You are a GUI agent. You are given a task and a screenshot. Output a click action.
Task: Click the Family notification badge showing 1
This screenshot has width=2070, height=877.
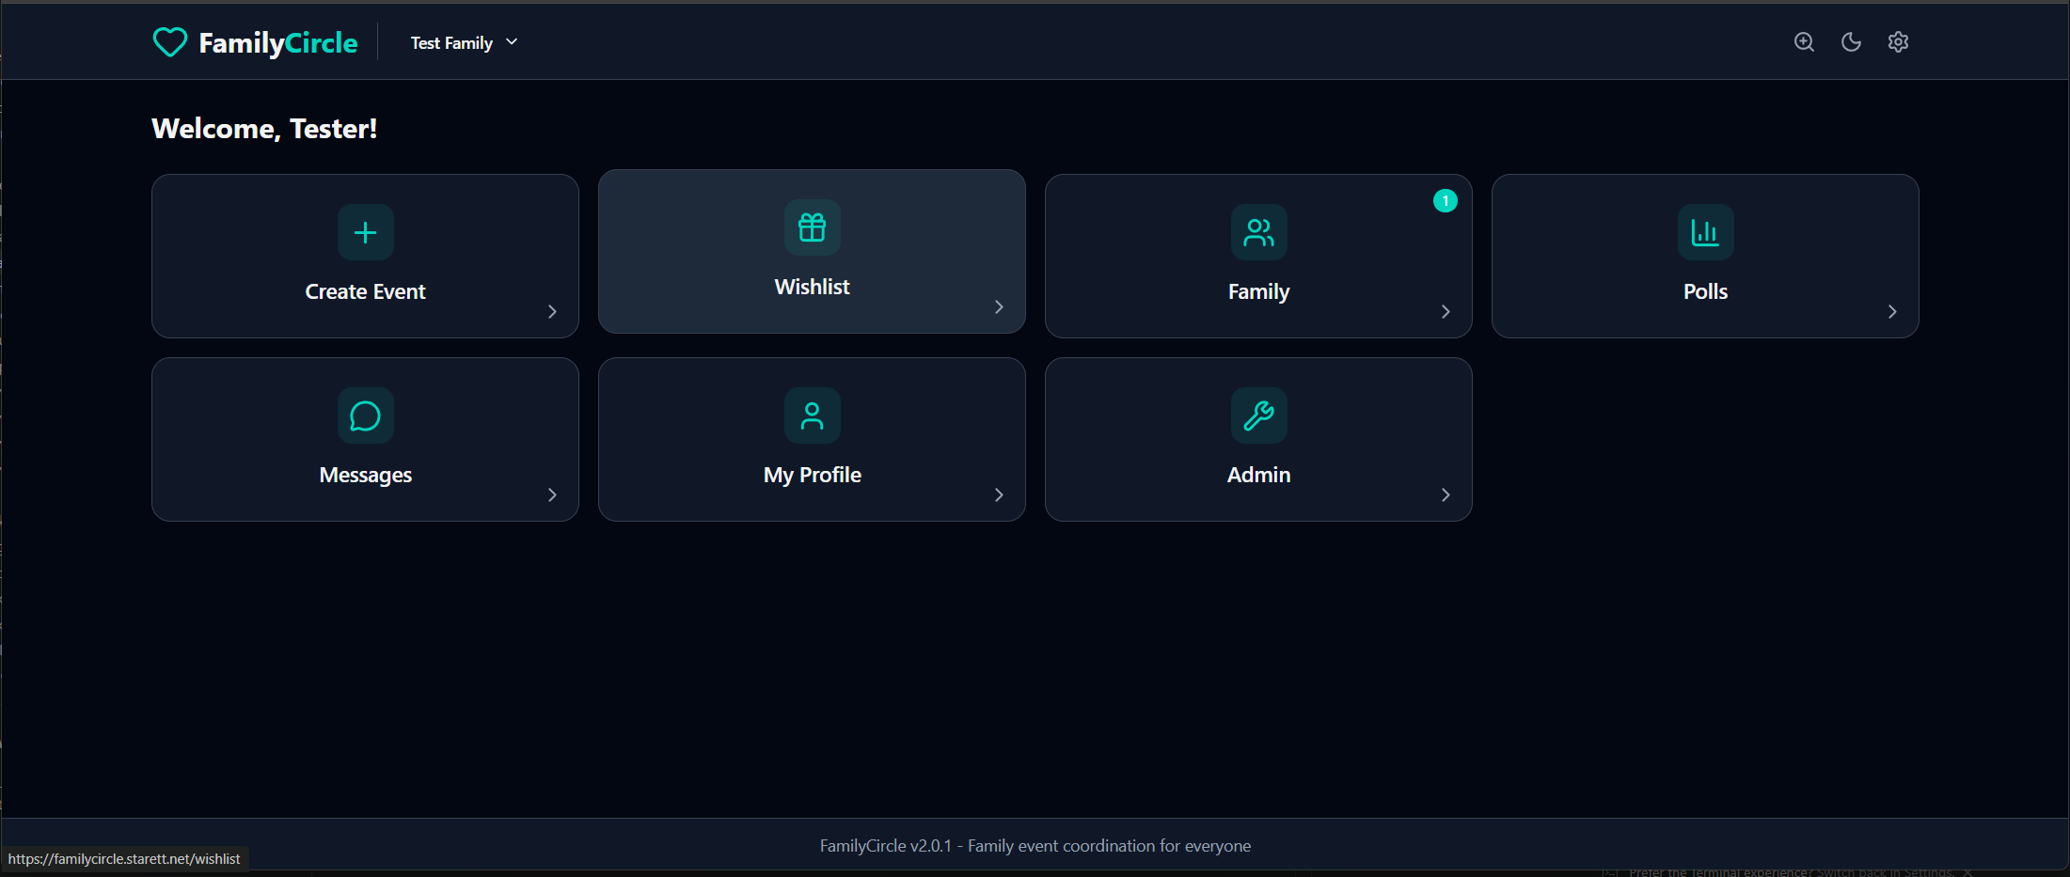tap(1445, 201)
